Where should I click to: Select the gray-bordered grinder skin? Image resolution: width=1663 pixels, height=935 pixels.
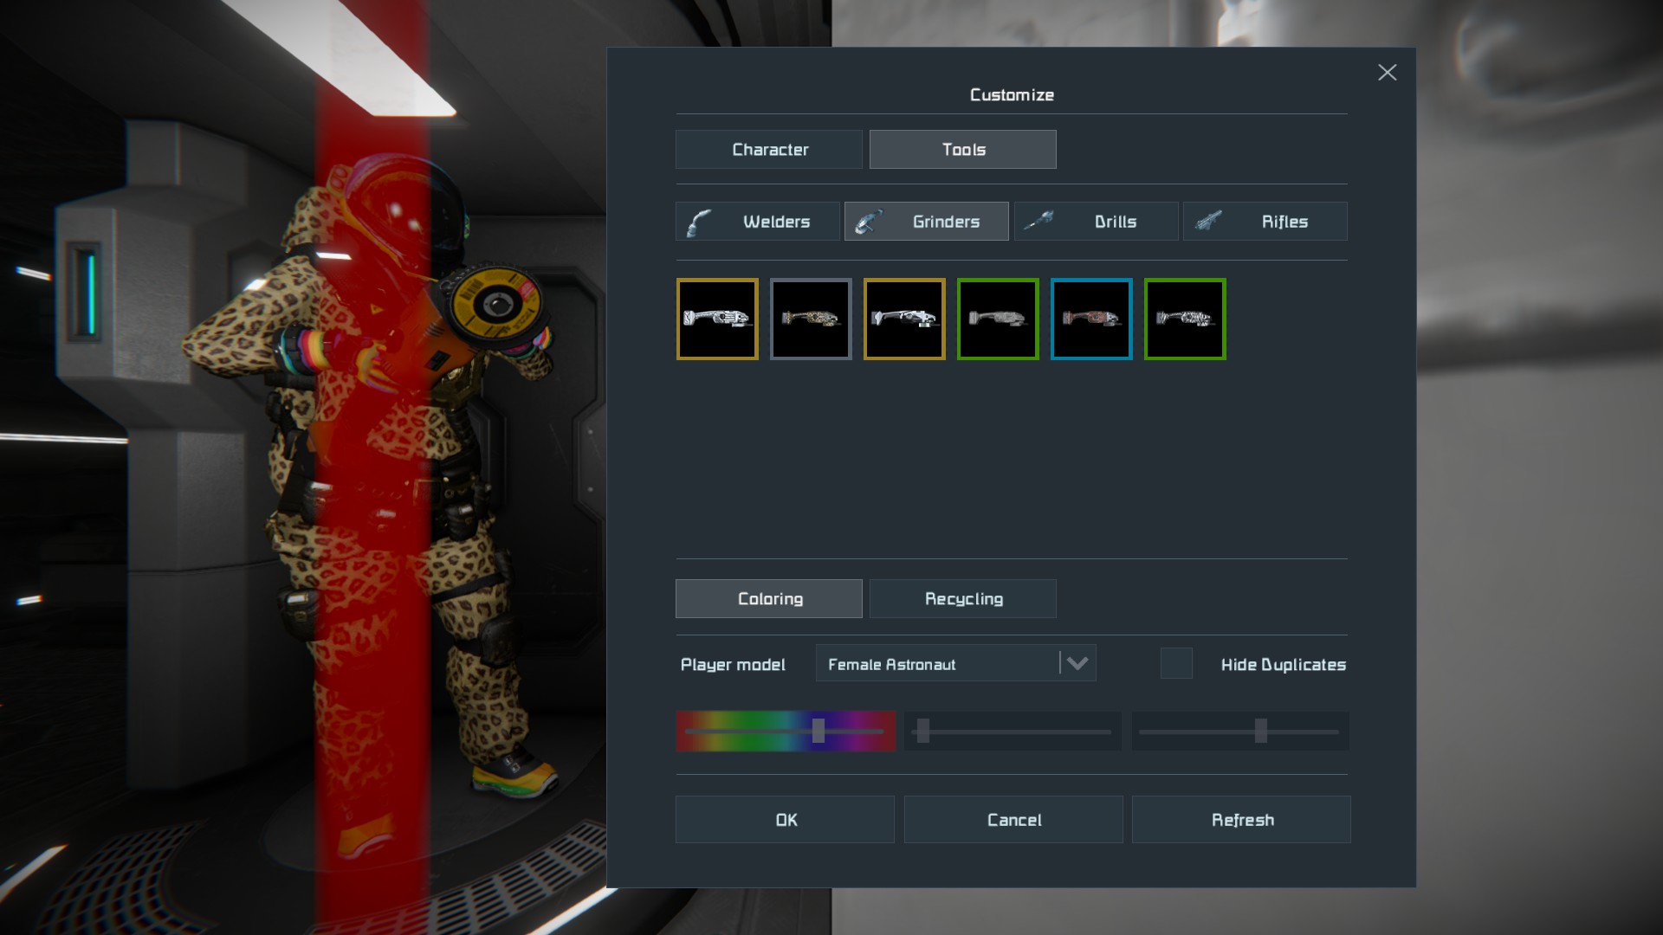point(811,319)
